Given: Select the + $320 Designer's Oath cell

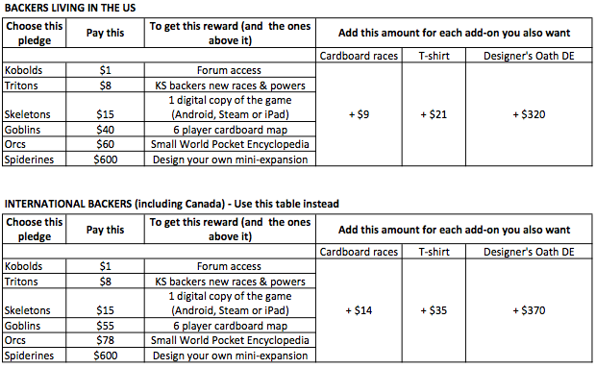Looking at the screenshot, I should [529, 114].
